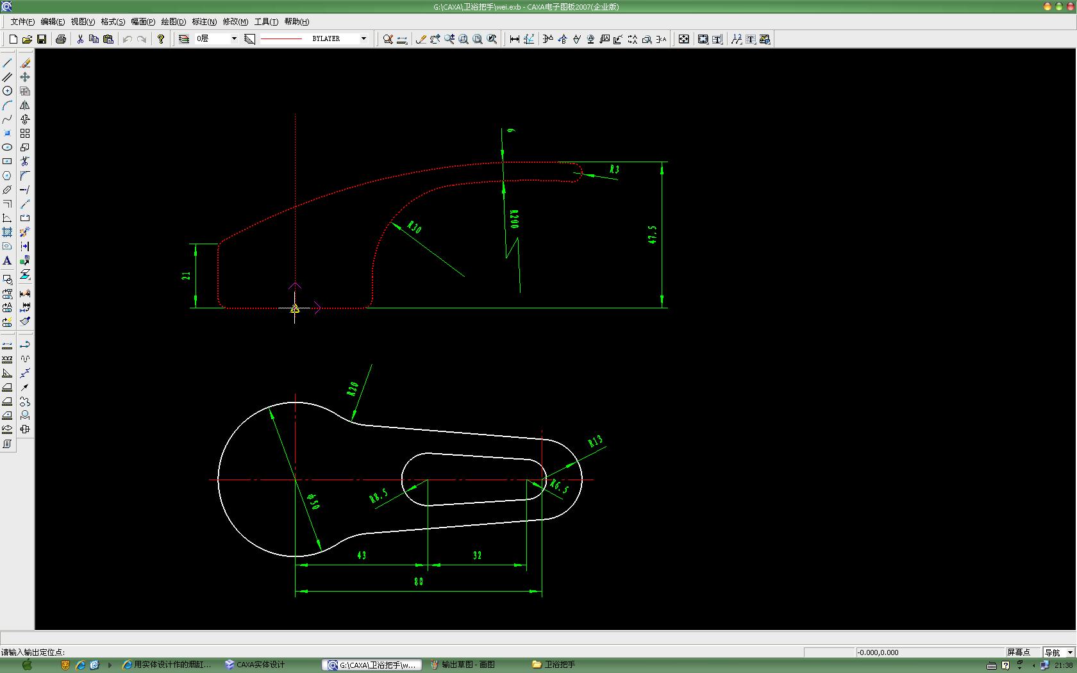Select the Text tool letter A

[7, 260]
